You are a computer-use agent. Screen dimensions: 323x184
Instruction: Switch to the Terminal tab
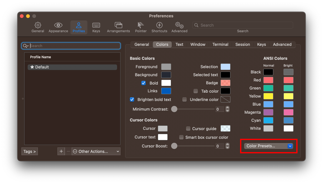221,45
